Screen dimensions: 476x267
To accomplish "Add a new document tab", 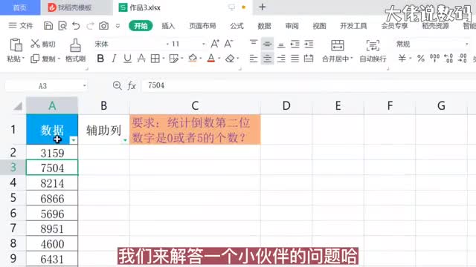I will [x=263, y=7].
